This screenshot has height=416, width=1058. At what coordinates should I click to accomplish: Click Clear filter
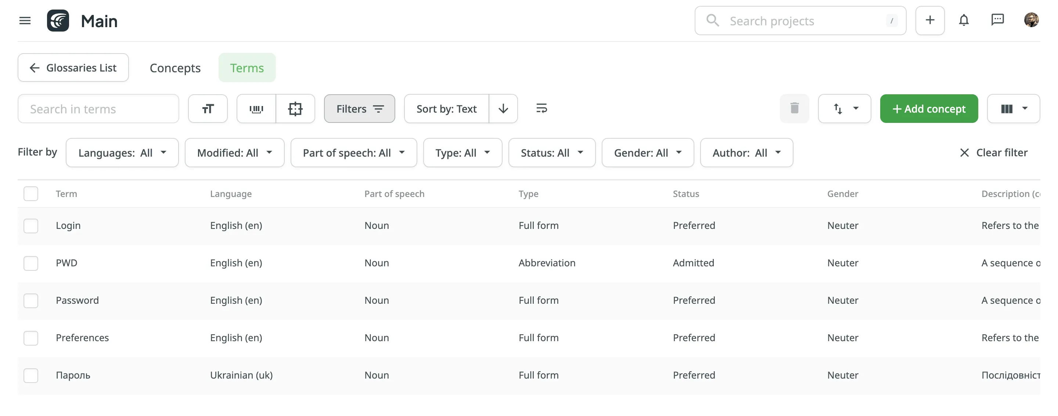993,153
